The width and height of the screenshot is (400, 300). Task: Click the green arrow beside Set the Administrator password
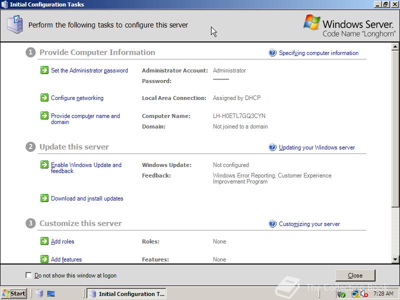point(44,70)
